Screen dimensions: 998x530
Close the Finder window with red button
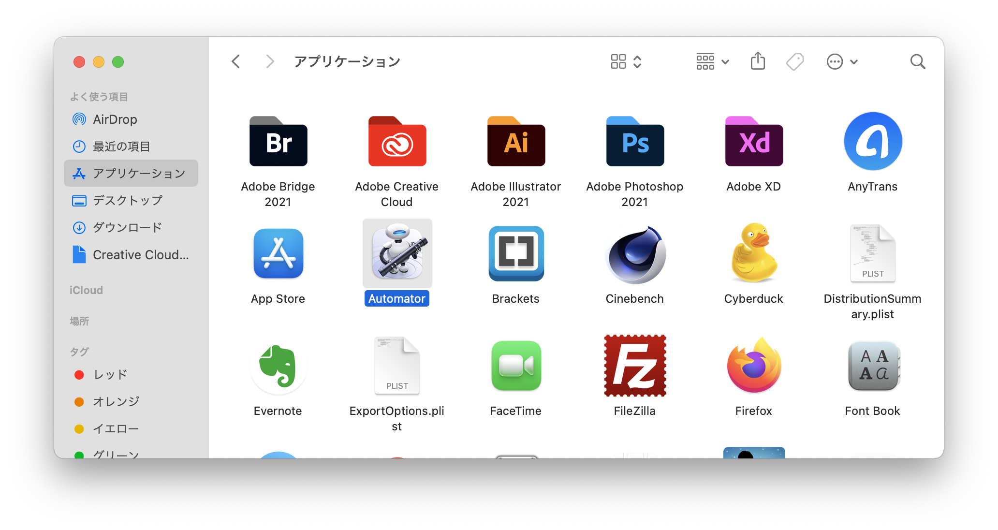[79, 62]
